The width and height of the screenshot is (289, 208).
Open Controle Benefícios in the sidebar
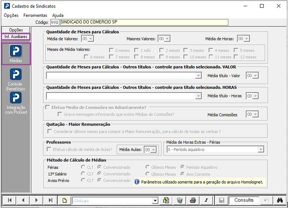[16, 76]
